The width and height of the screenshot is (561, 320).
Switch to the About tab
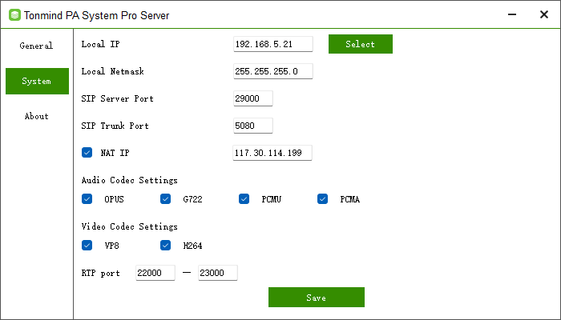coord(36,116)
